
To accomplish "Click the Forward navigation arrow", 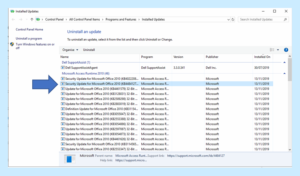I will 21,19.
